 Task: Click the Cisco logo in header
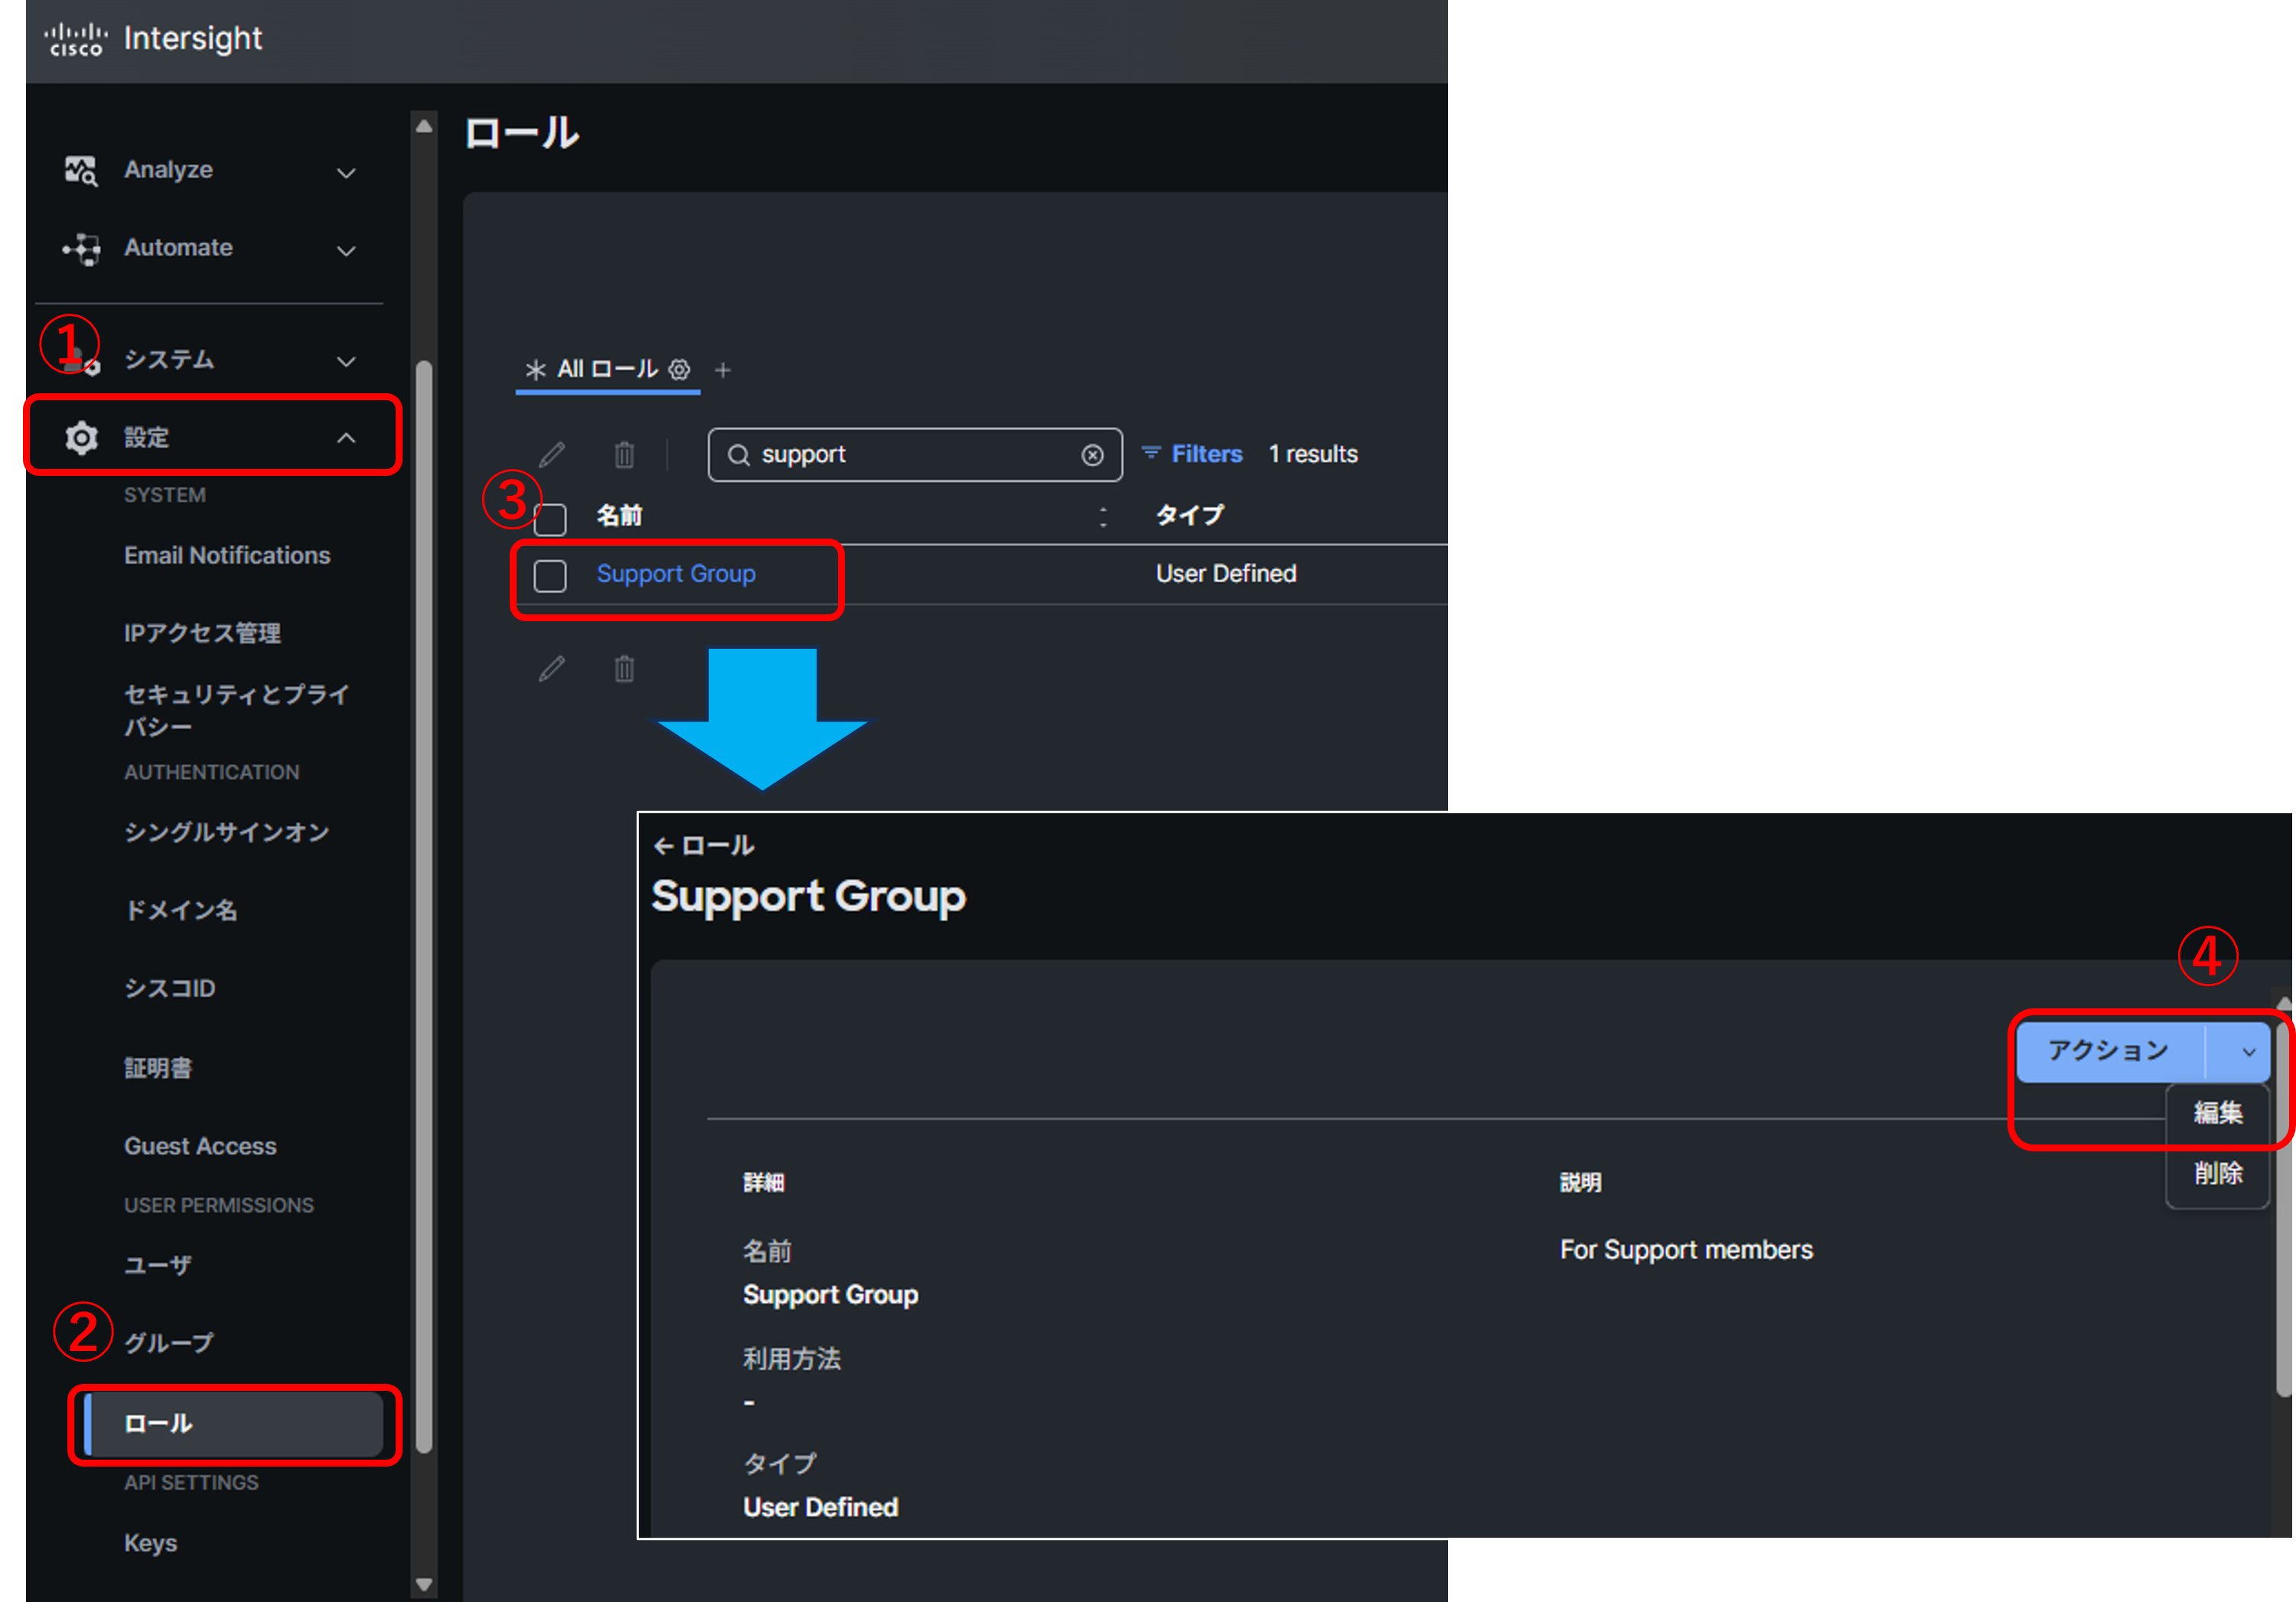[76, 39]
